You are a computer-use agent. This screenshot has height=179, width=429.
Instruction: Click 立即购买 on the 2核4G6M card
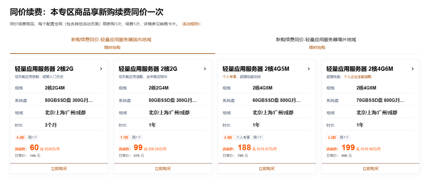click(x=370, y=169)
